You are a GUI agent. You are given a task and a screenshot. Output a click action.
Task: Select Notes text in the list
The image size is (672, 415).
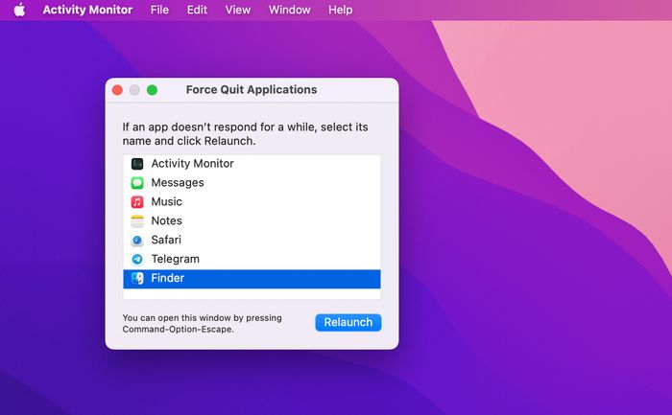tap(166, 220)
